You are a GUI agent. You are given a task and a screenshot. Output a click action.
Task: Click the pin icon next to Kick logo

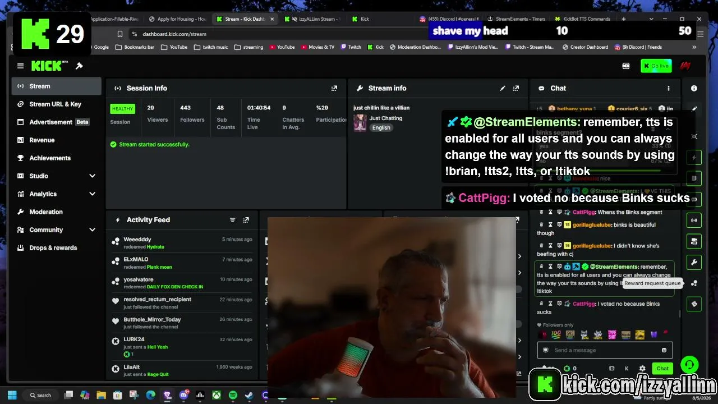[79, 66]
